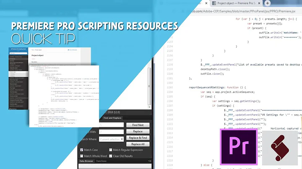The image size is (302, 169).
Task: Open the Search Where Current selection dropdown
Action: pyautogui.click(x=111, y=139)
